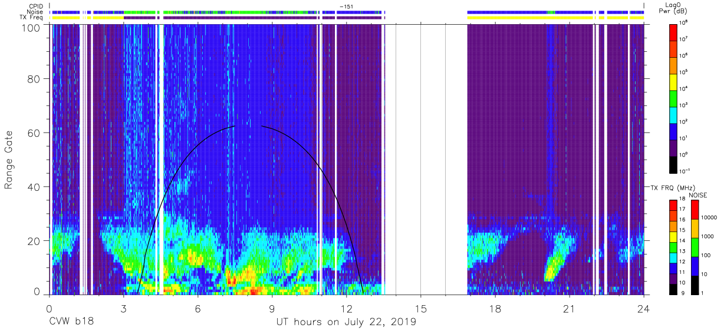Click the '6' tick on the UT hours axis

198,308
